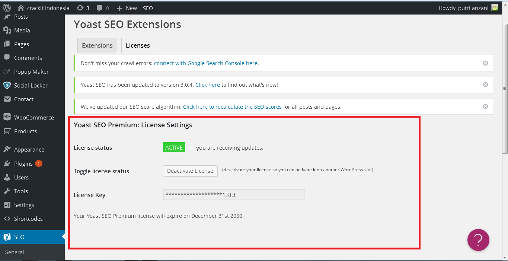Click the Yoast SEO Extensions page heading
Viewport: 508px width, 261px height.
coord(127,24)
